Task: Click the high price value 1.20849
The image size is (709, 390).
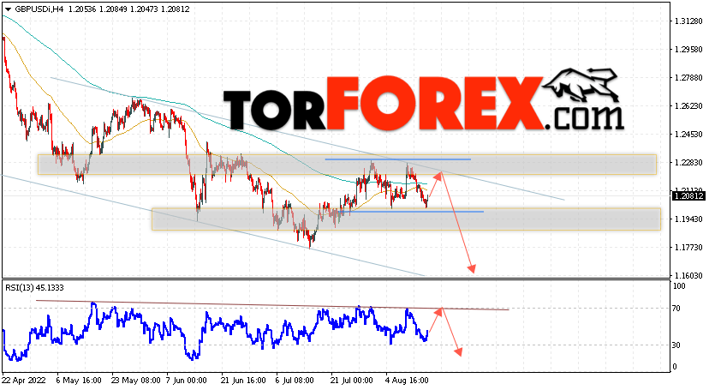Action: [112, 9]
